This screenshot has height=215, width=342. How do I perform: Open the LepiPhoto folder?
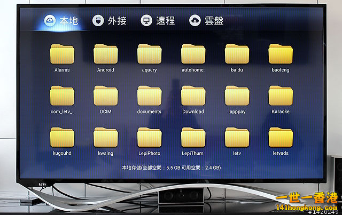(150, 137)
